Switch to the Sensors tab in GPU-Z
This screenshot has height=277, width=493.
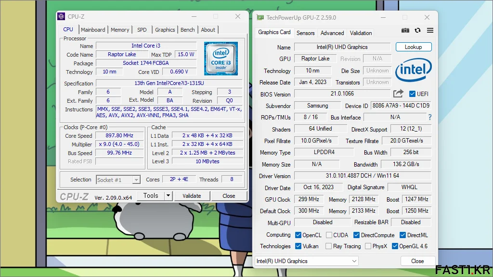click(305, 33)
